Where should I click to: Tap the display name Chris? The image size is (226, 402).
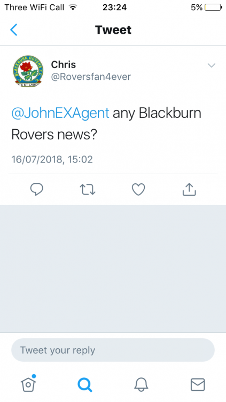(64, 65)
